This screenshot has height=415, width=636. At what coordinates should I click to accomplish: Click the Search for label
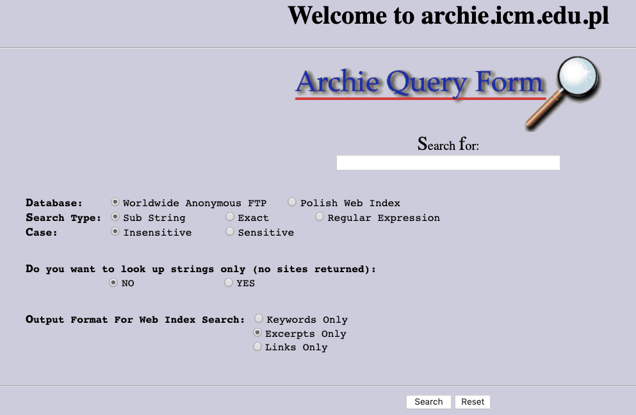pyautogui.click(x=448, y=144)
